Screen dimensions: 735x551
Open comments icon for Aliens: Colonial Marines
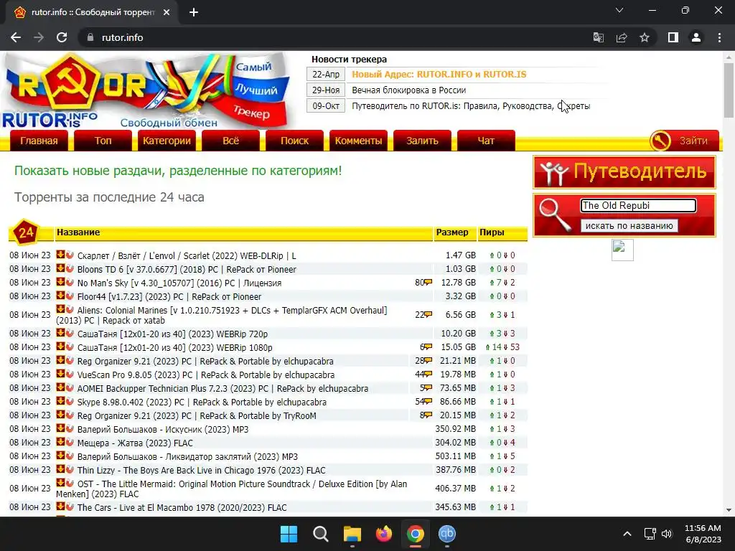[428, 315]
